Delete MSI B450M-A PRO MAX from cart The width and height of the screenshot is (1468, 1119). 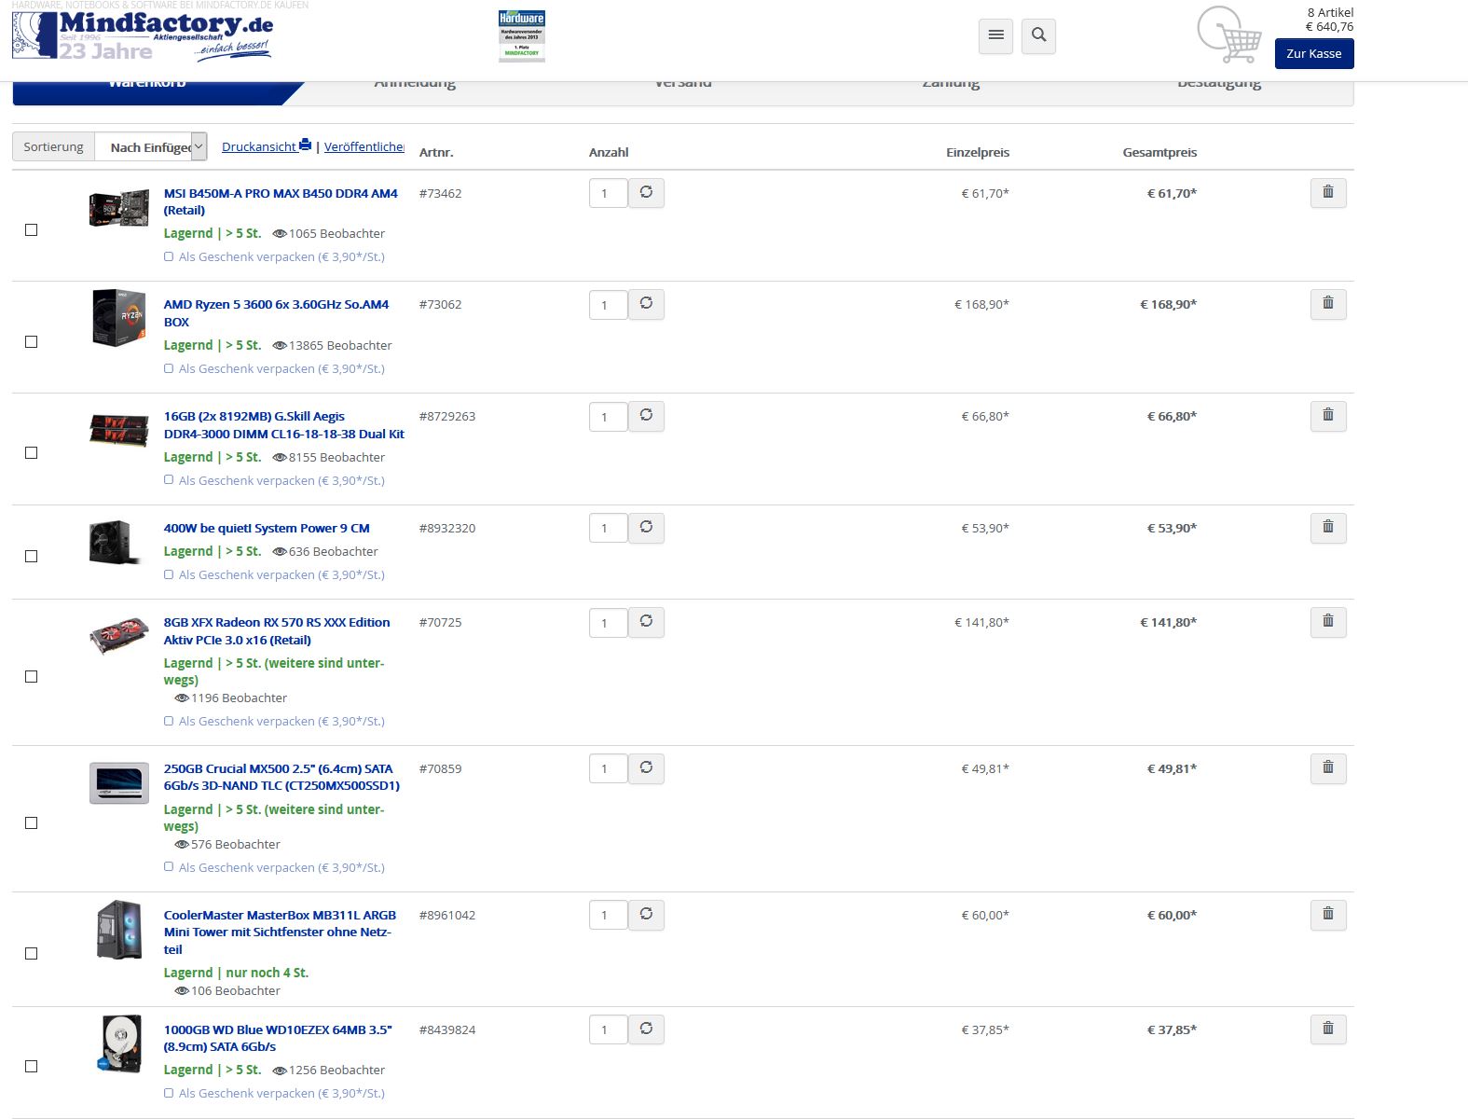pos(1328,193)
